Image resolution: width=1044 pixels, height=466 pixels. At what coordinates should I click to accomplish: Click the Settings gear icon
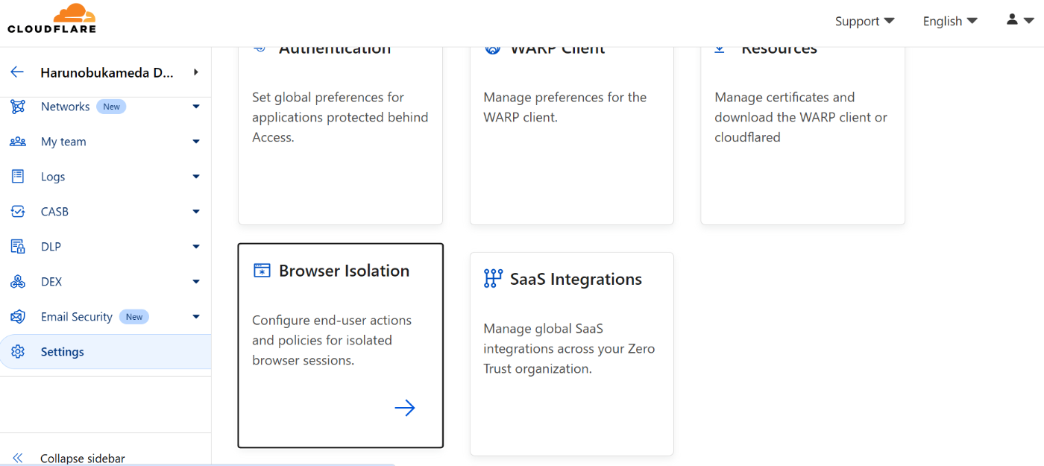pyautogui.click(x=17, y=351)
